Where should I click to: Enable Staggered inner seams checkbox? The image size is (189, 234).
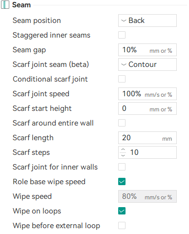click(x=122, y=35)
